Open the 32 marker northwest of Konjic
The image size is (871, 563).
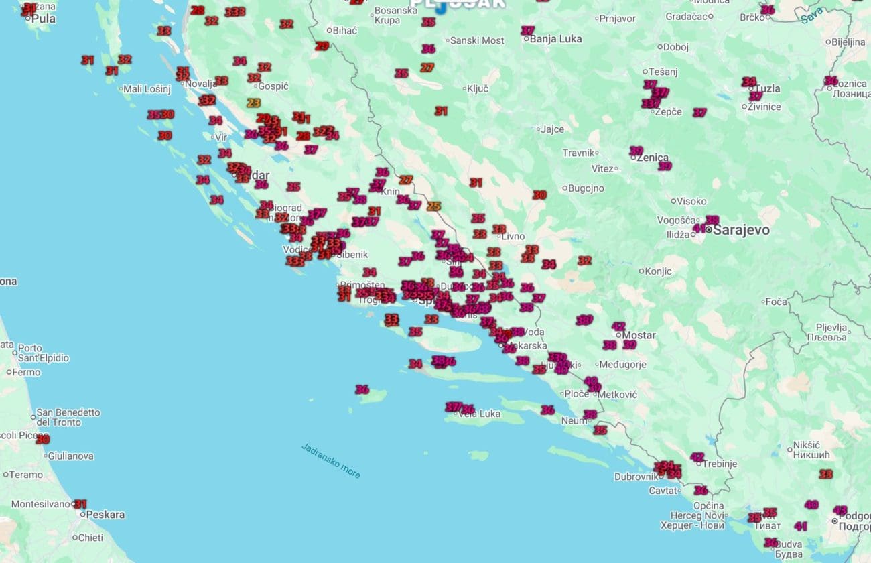pyautogui.click(x=584, y=260)
